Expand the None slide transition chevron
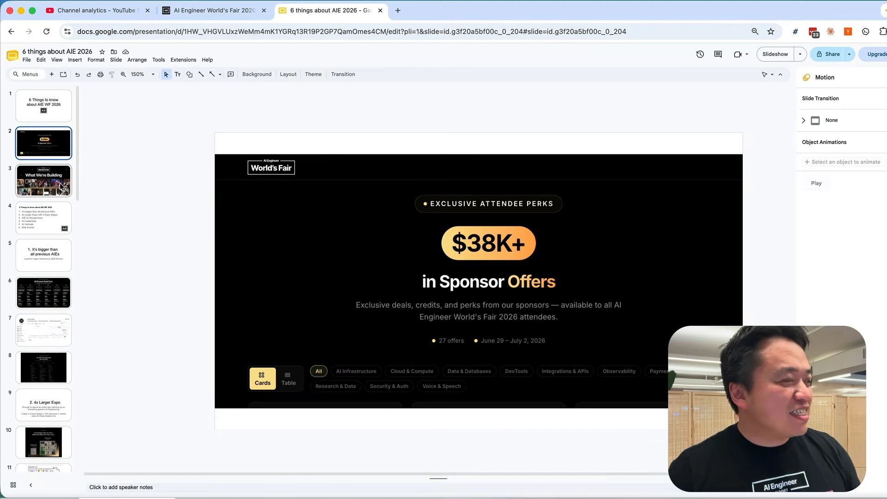 [x=803, y=121]
